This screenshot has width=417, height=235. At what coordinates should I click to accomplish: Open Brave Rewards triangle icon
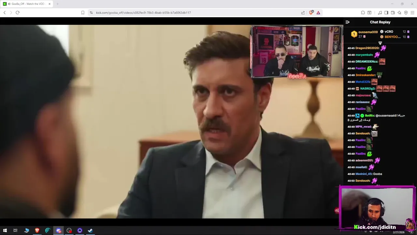(318, 12)
